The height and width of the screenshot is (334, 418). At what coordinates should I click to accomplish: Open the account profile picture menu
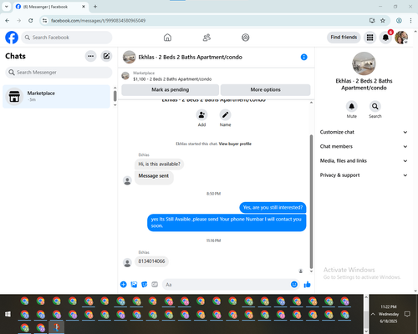tap(401, 38)
